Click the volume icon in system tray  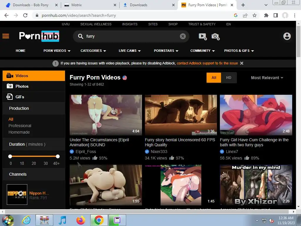click(x=271, y=221)
